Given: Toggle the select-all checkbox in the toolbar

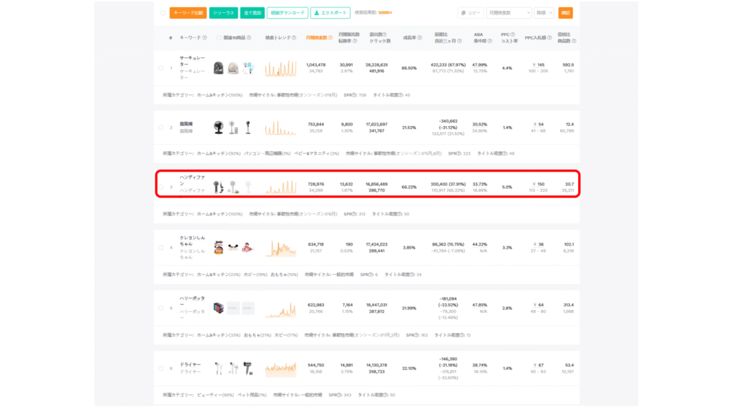Looking at the screenshot, I should click(163, 13).
